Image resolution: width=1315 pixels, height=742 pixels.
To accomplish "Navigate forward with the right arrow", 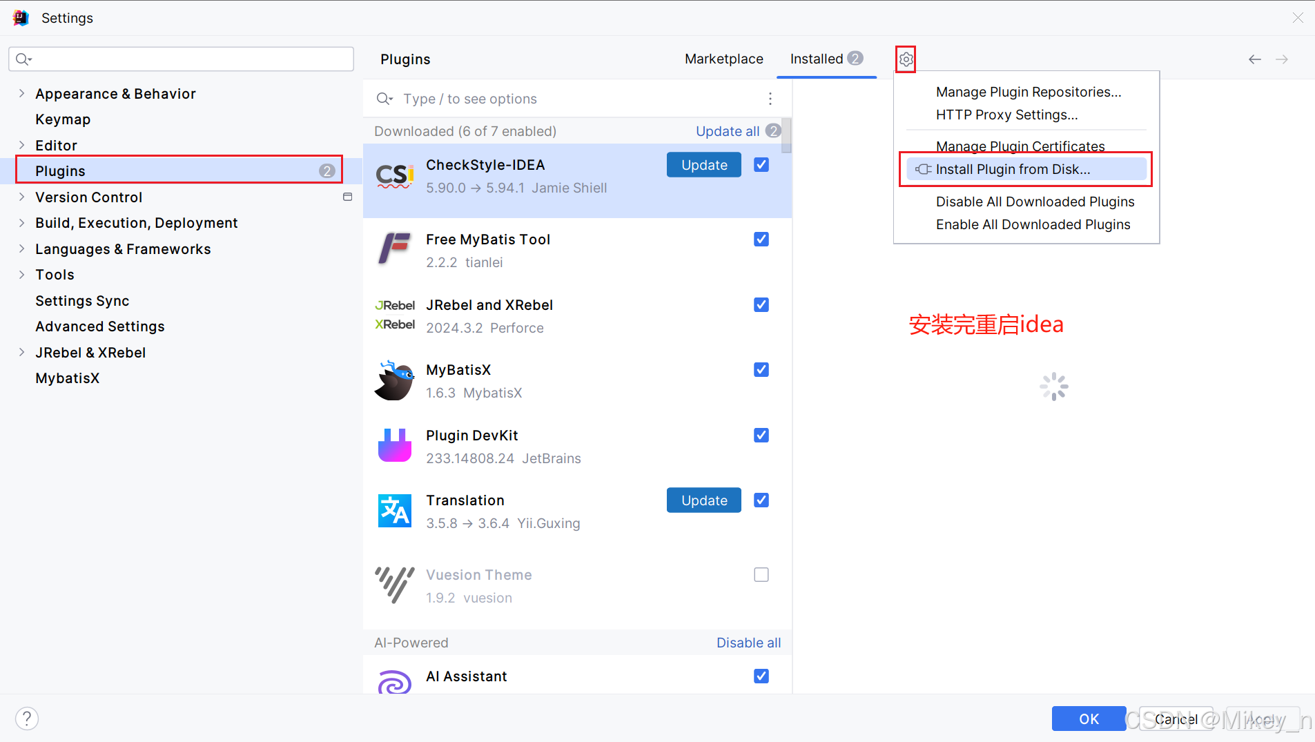I will point(1282,59).
